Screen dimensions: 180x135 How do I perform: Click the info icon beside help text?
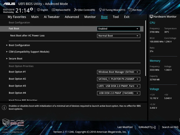coord(4,108)
